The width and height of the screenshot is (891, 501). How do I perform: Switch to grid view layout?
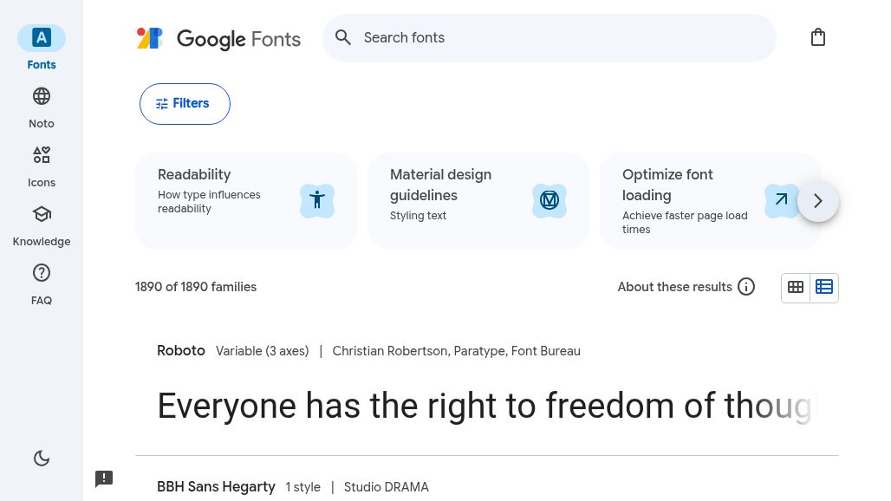(x=796, y=287)
